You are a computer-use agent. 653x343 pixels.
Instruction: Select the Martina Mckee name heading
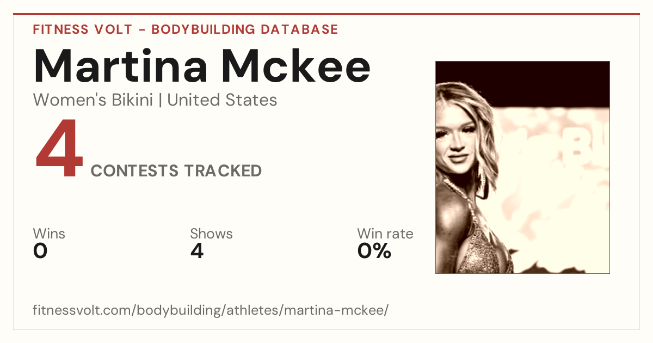click(x=202, y=66)
